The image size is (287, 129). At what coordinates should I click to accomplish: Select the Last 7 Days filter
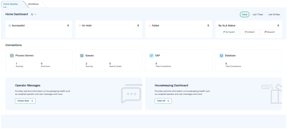tap(258, 14)
